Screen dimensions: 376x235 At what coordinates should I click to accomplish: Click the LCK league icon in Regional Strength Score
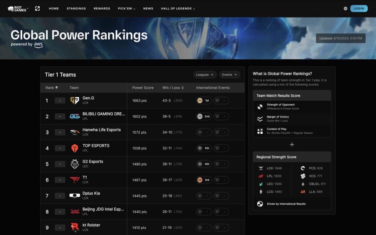261,168
